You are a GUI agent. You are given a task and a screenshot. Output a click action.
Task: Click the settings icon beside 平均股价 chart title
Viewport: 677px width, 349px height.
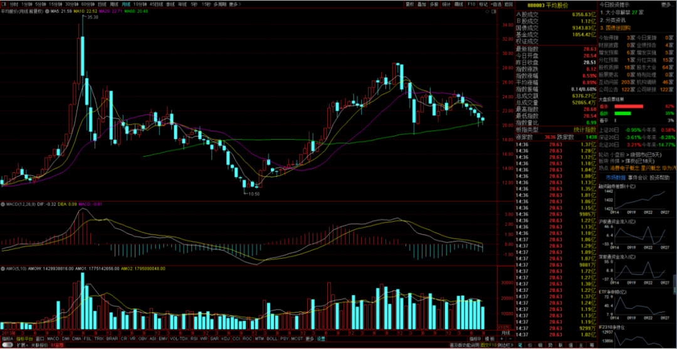48,11
